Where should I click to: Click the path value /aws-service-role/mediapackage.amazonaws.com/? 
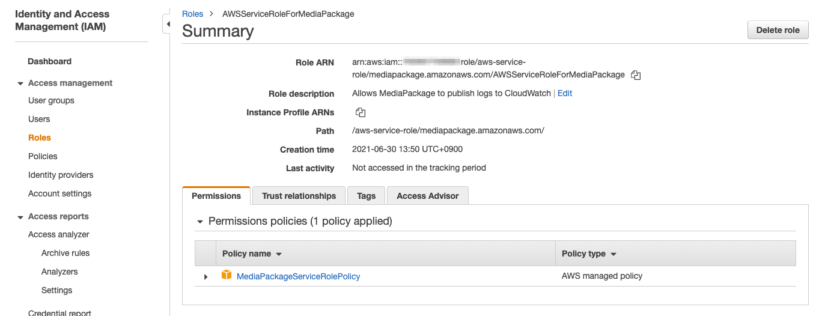coord(448,130)
